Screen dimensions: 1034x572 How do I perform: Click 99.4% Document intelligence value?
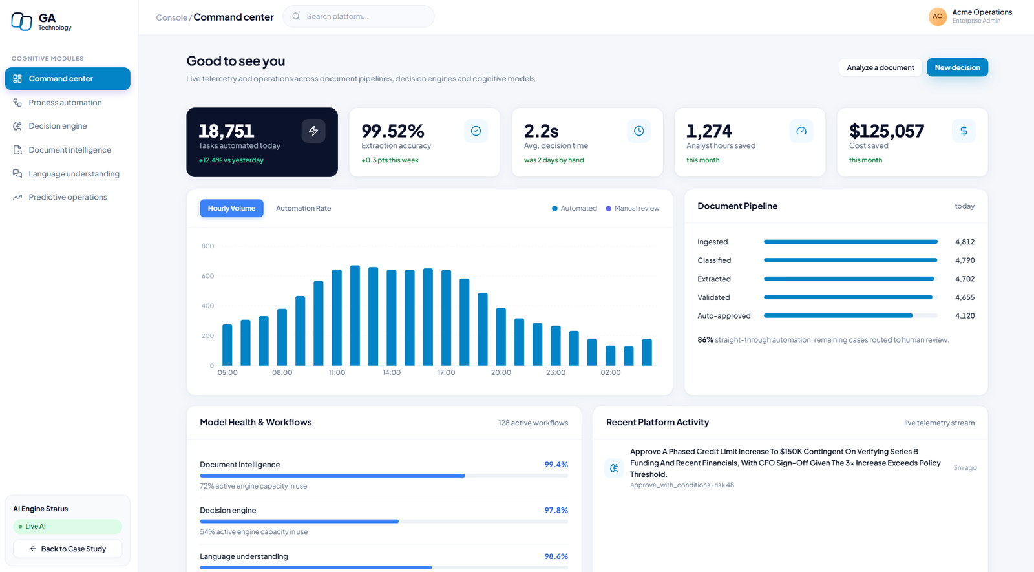(556, 465)
